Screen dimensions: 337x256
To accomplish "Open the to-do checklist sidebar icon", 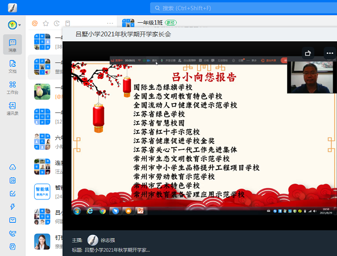I will pos(13,193).
